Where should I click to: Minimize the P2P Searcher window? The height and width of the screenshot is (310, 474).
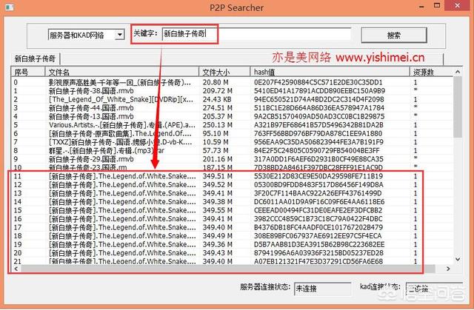tap(421, 7)
